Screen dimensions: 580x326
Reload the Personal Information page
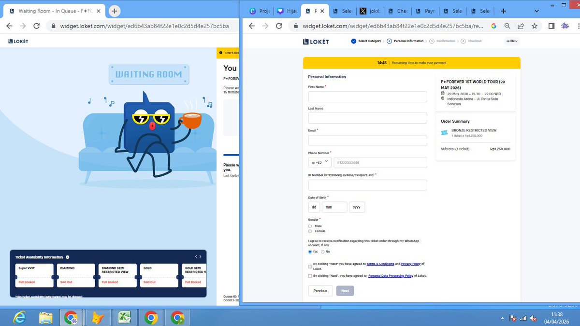pos(278,26)
